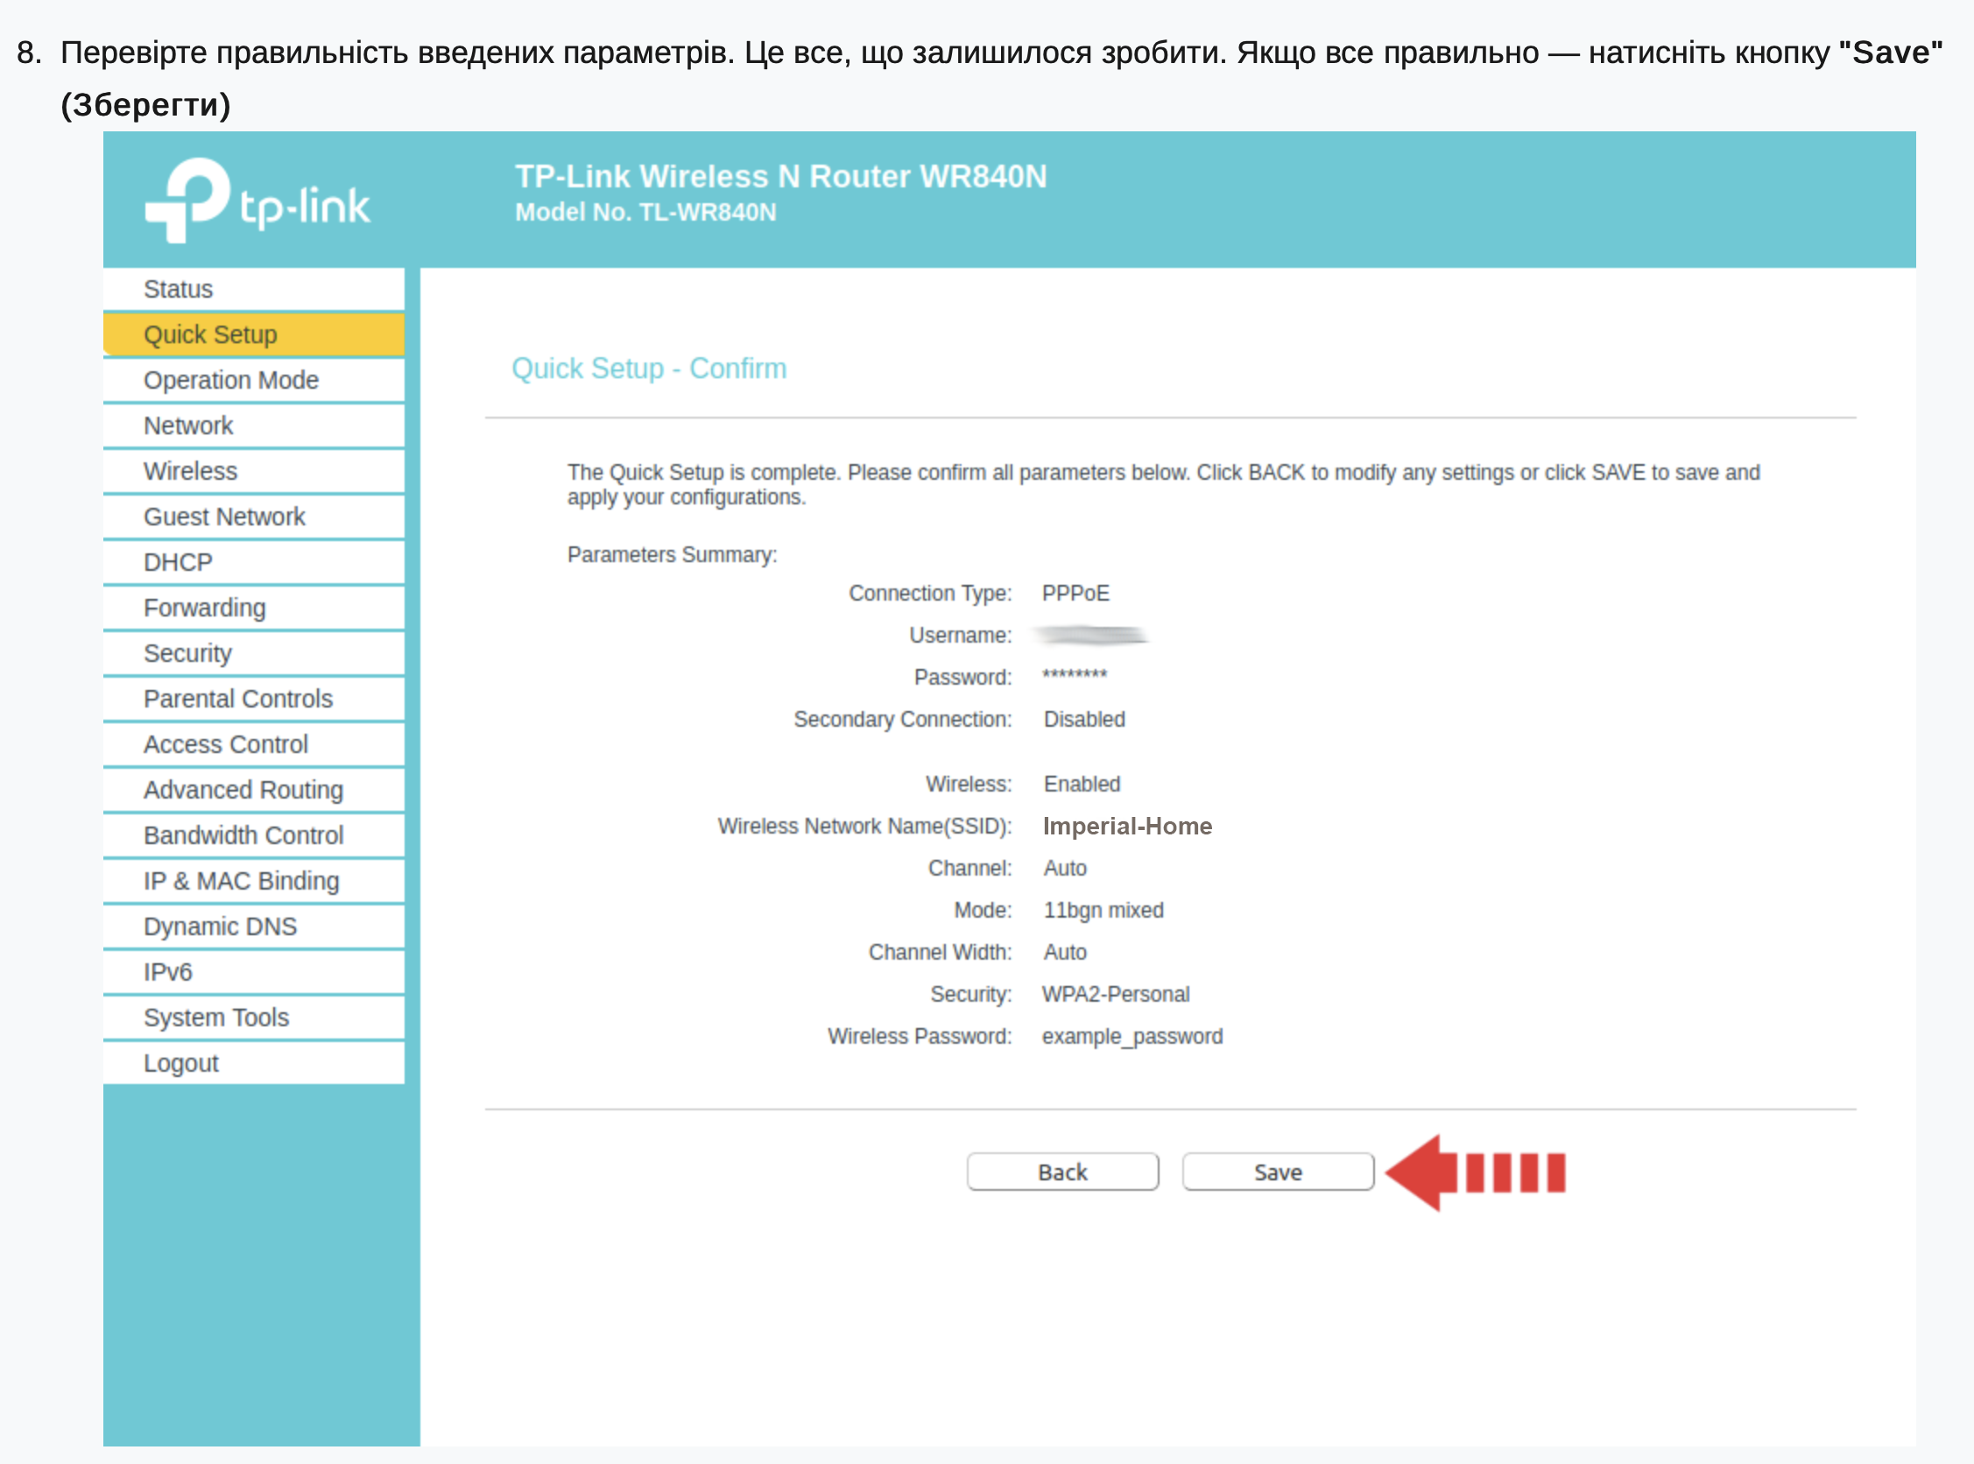Go to the Network settings menu
Viewport: 1974px width, 1464px height.
click(188, 426)
